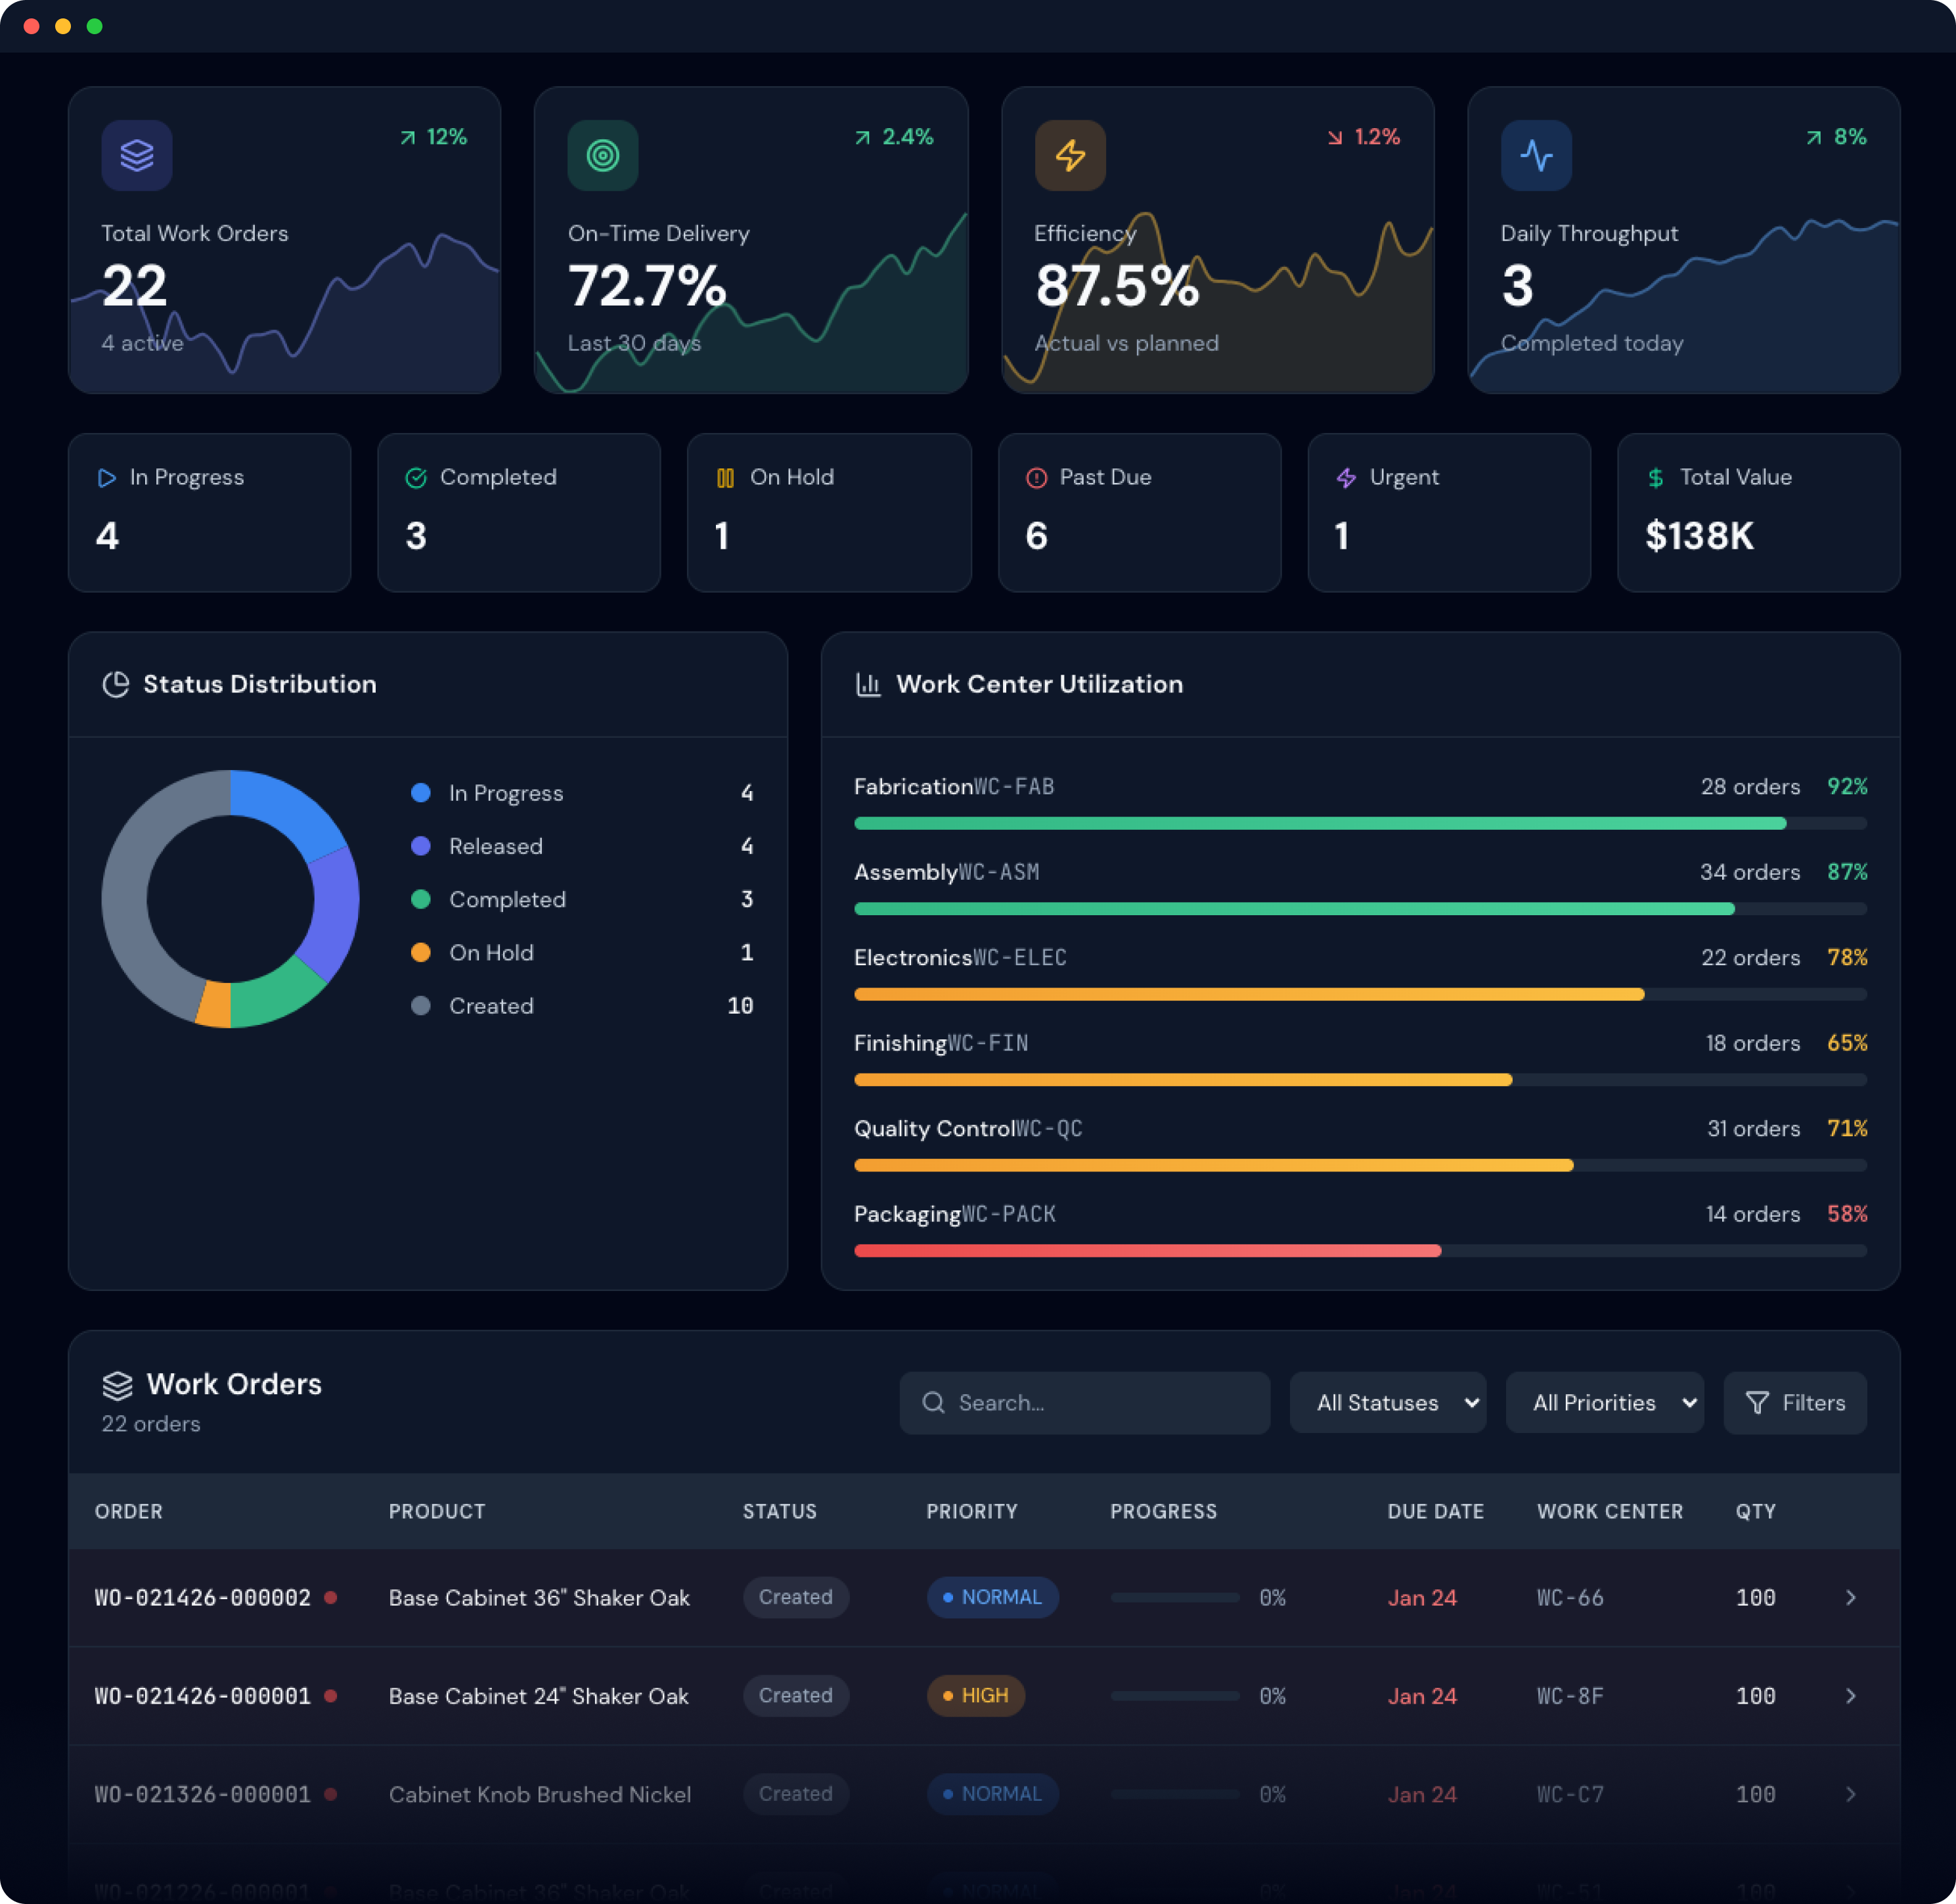The width and height of the screenshot is (1956, 1904).
Task: Click the Efficiency lightning bolt icon
Action: pyautogui.click(x=1069, y=155)
